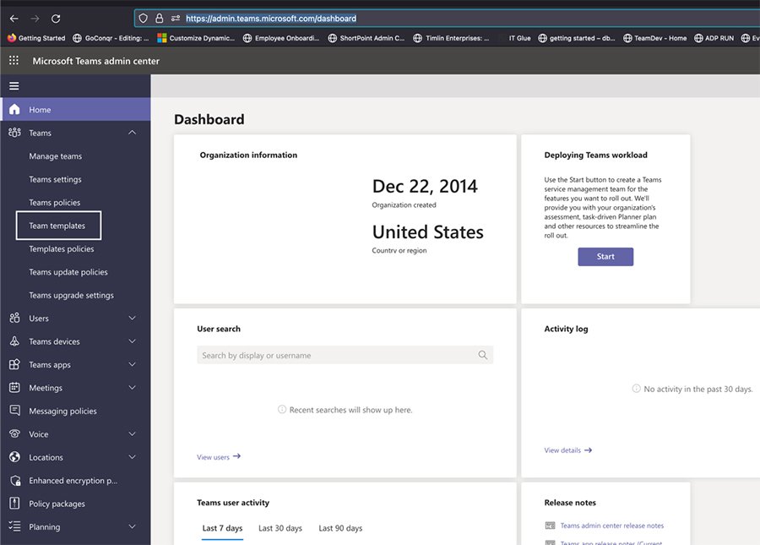The width and height of the screenshot is (760, 545).
Task: Switch to the Last 90 days tab
Action: [340, 528]
